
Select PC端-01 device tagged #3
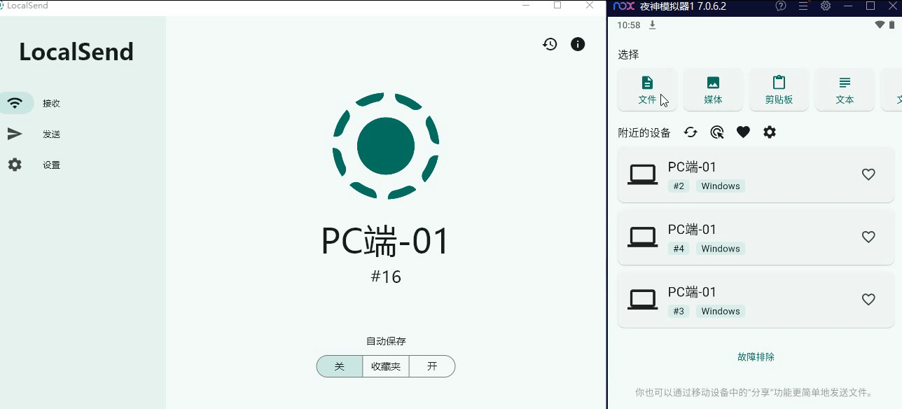coord(756,300)
